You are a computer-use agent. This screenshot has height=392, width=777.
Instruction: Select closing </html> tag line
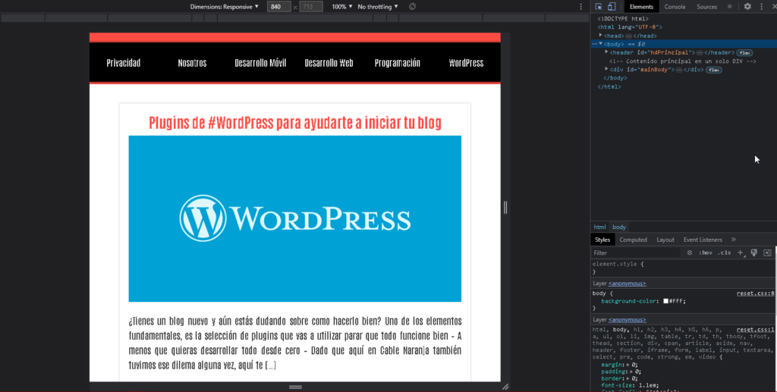tap(609, 86)
